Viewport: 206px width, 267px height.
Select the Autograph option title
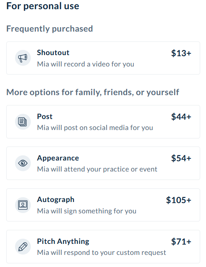[x=56, y=200]
